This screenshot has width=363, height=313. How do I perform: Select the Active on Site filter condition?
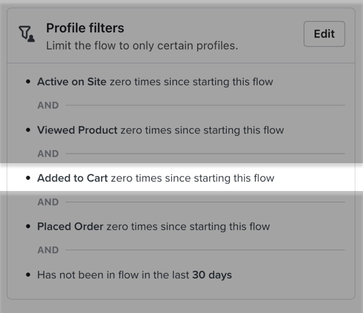pos(155,82)
